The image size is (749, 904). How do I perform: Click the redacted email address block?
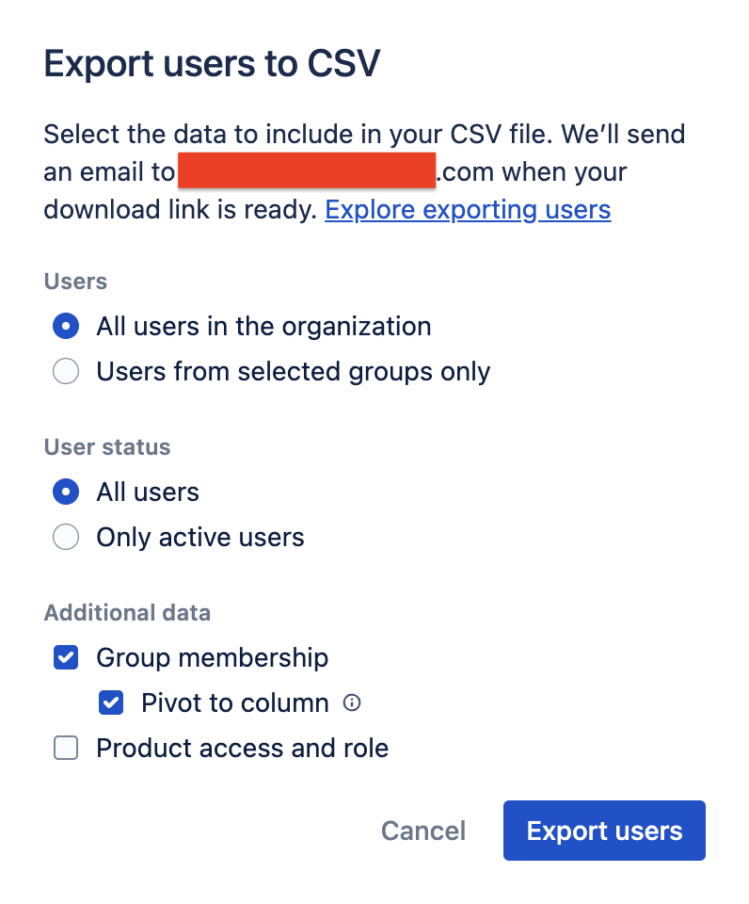(x=307, y=170)
